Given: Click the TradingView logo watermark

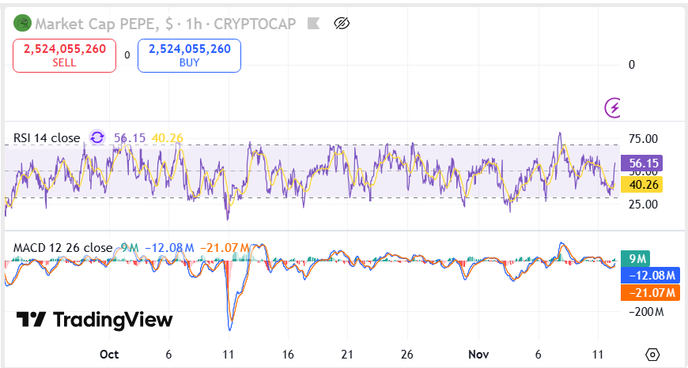Looking at the screenshot, I should point(95,319).
